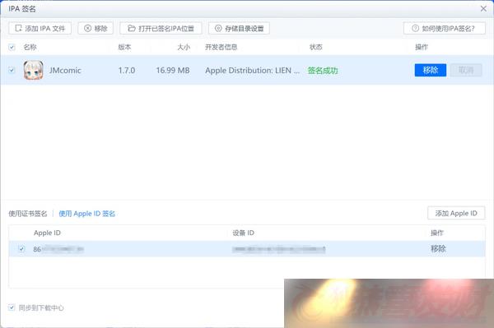Close the IPA 签名 dialog
The width and height of the screenshot is (494, 328).
(x=483, y=9)
